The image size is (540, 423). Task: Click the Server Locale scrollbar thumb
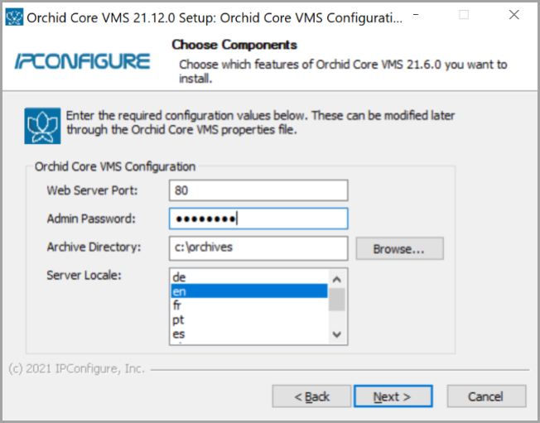pos(337,299)
